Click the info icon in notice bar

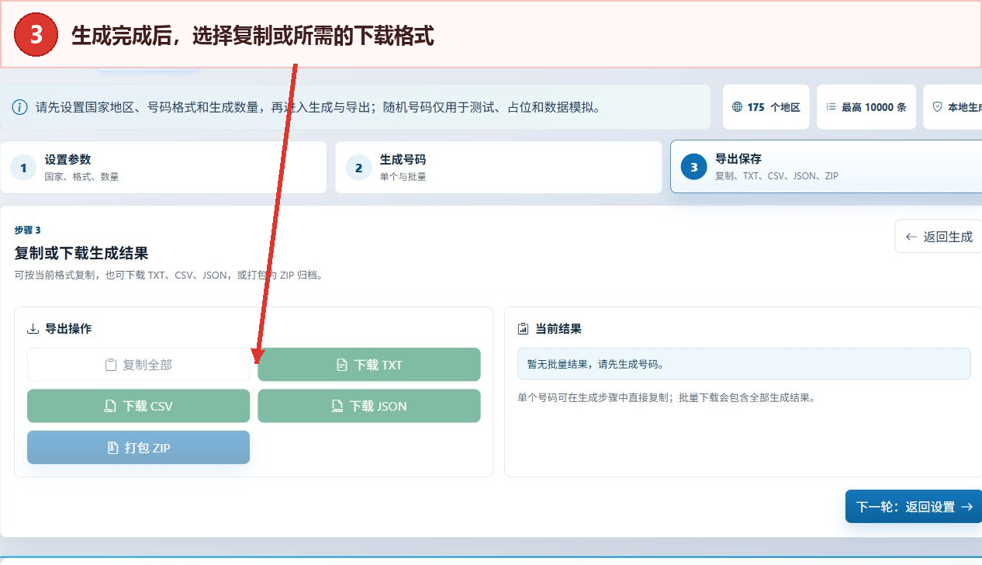(x=19, y=107)
